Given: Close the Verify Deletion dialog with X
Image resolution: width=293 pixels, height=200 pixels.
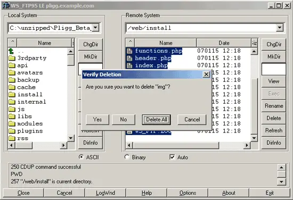Looking at the screenshot, I should click(x=206, y=74).
